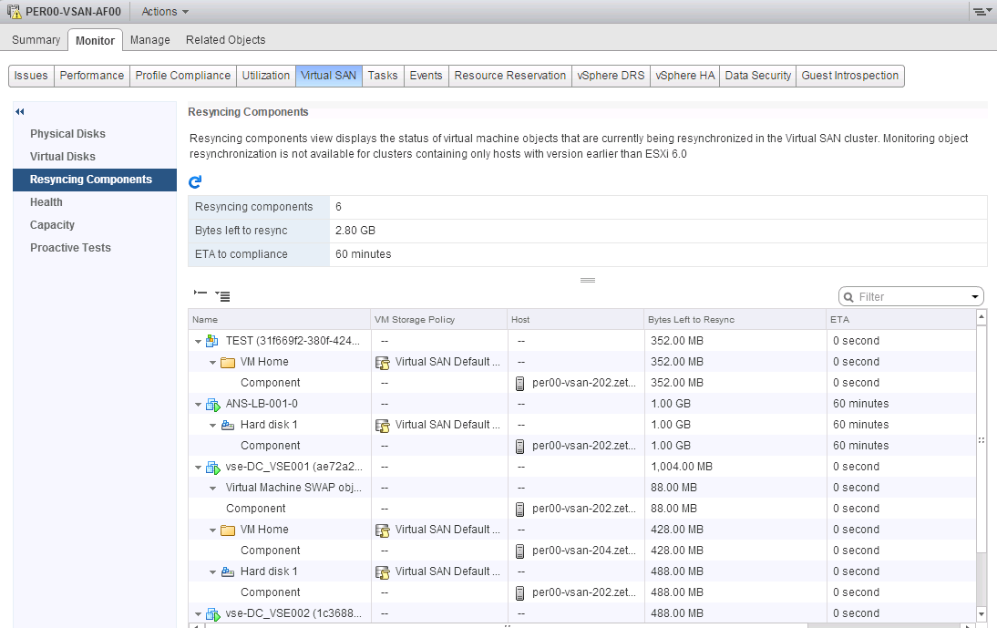Collapse the TEST VM tree row
Image resolution: width=997 pixels, height=628 pixels.
199,341
